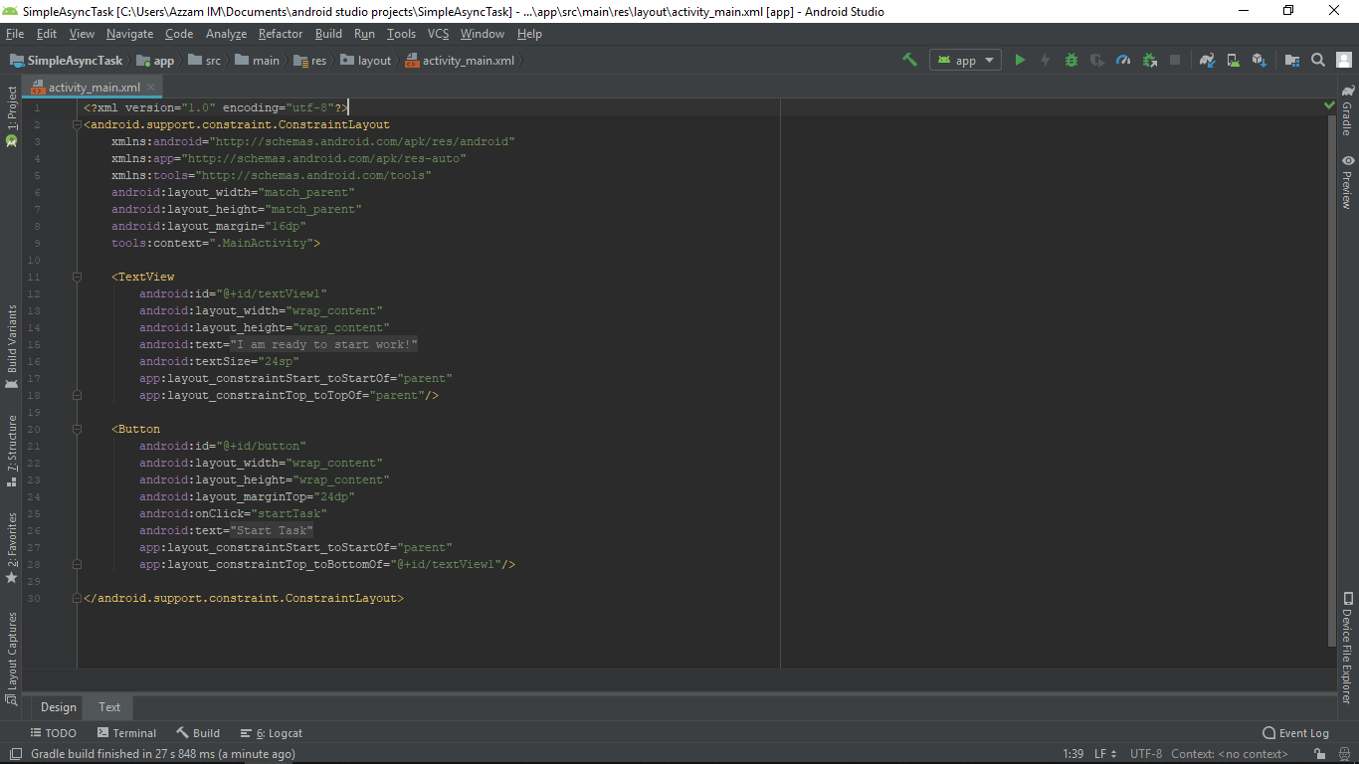Open the 6: Logcat tool window
The image size is (1359, 764).
click(x=272, y=733)
